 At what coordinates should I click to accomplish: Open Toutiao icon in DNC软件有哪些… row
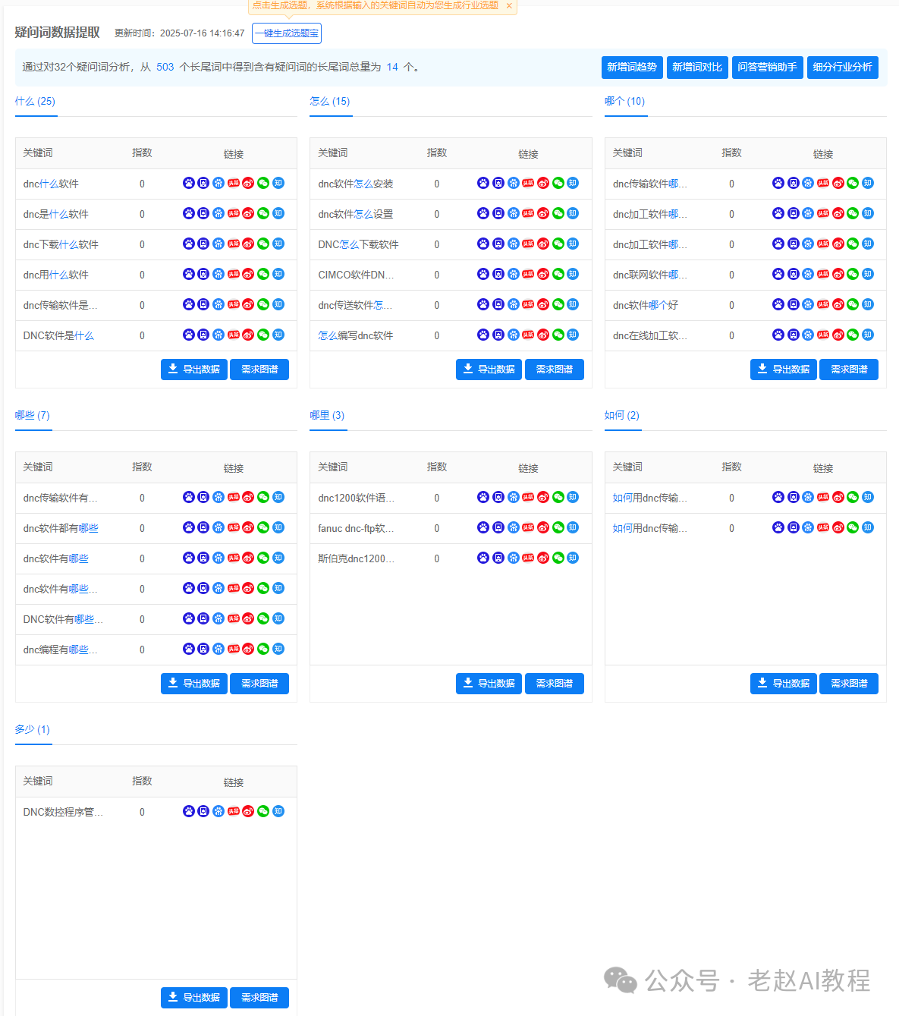(234, 618)
